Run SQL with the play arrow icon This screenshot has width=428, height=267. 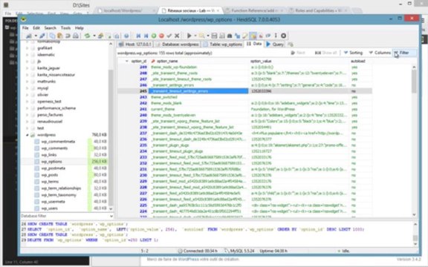189,36
